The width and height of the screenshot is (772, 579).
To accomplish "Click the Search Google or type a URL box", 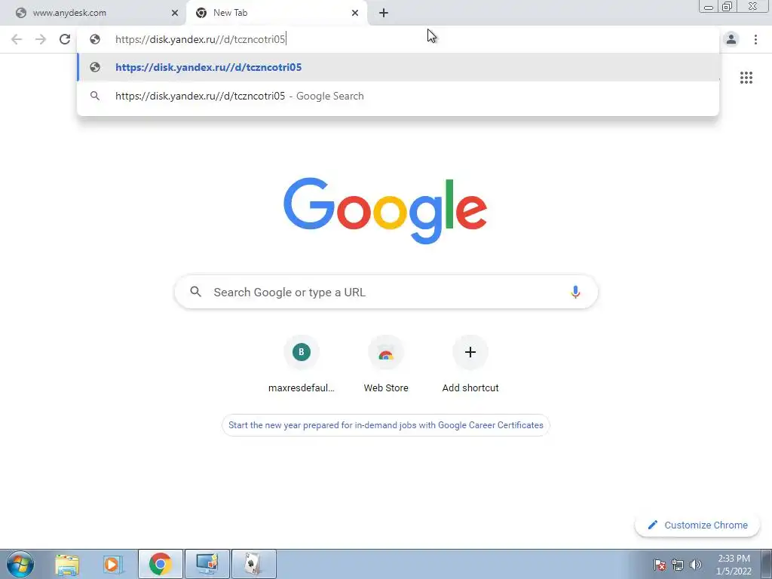I will (x=386, y=292).
